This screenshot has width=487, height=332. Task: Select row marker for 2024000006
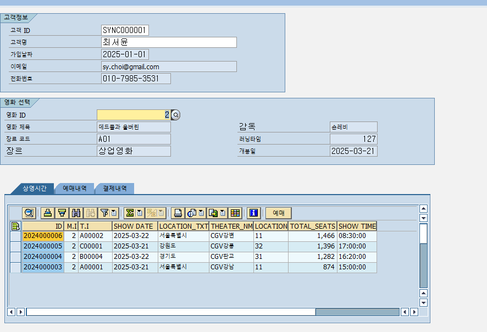pos(15,236)
